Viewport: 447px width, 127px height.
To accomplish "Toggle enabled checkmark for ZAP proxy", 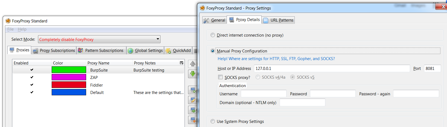I will pyautogui.click(x=32, y=77).
